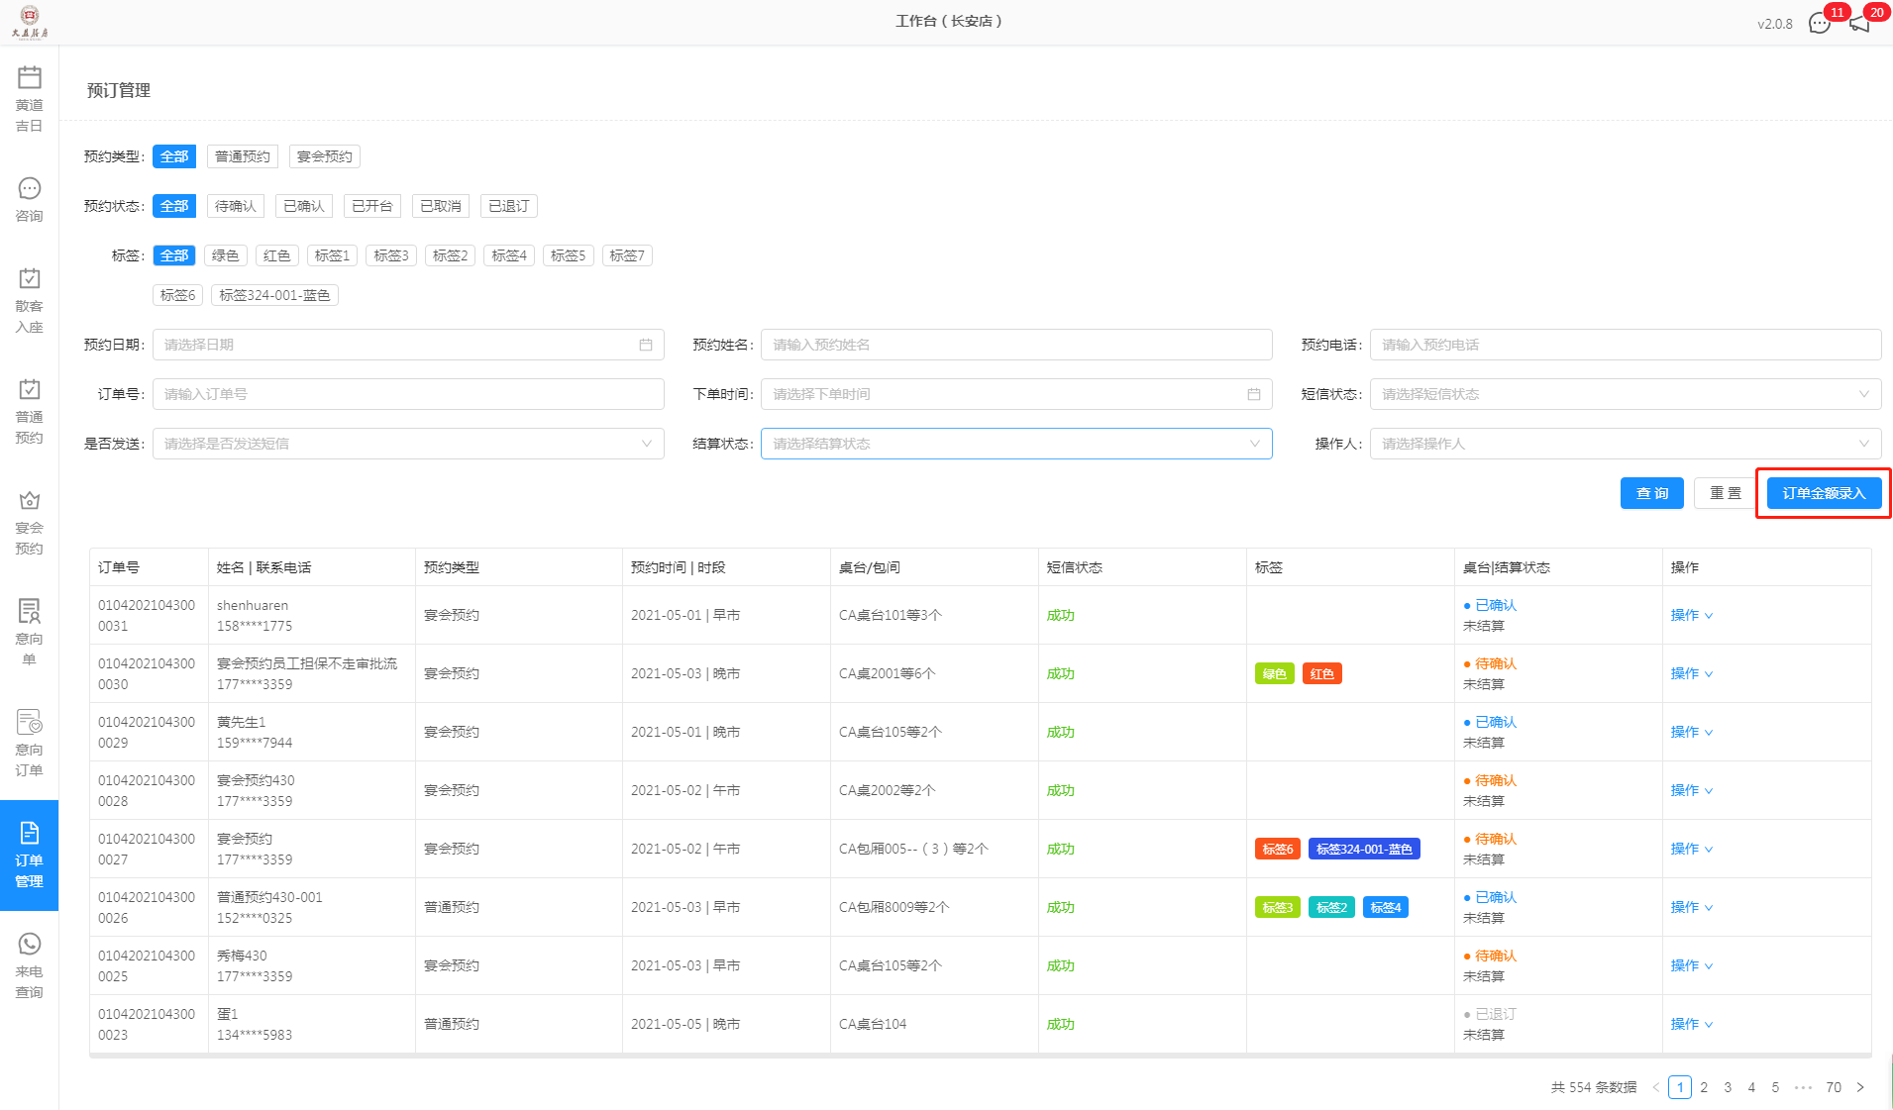
Task: Go to page 3 in pagination
Action: [x=1728, y=1087]
